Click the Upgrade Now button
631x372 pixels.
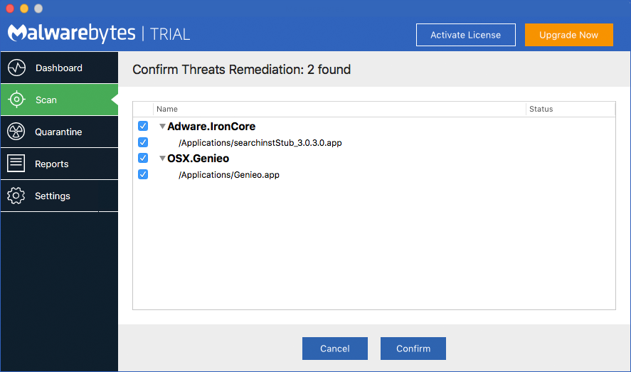(568, 35)
